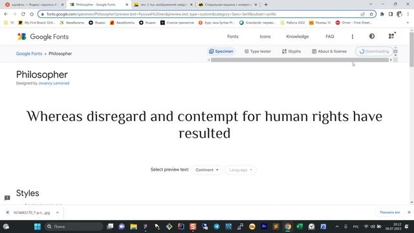Open Telegram from the taskbar
This screenshot has height=233, width=414.
(217, 227)
